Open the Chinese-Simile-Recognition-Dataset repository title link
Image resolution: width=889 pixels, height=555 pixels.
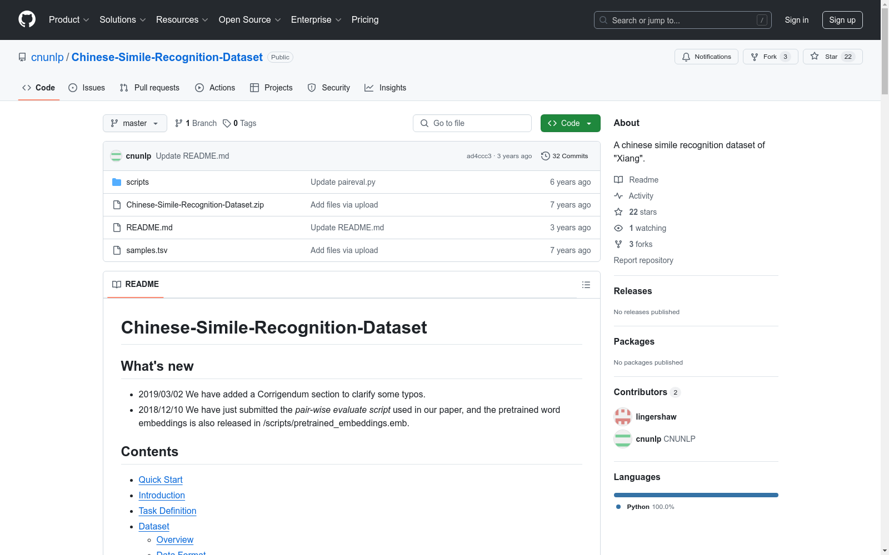(x=167, y=57)
